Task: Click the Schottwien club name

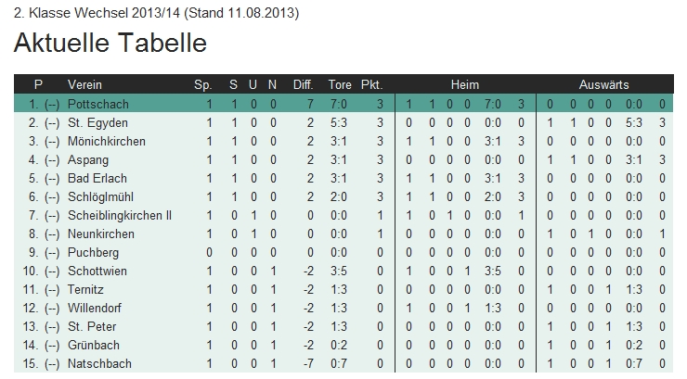Action: tap(97, 271)
